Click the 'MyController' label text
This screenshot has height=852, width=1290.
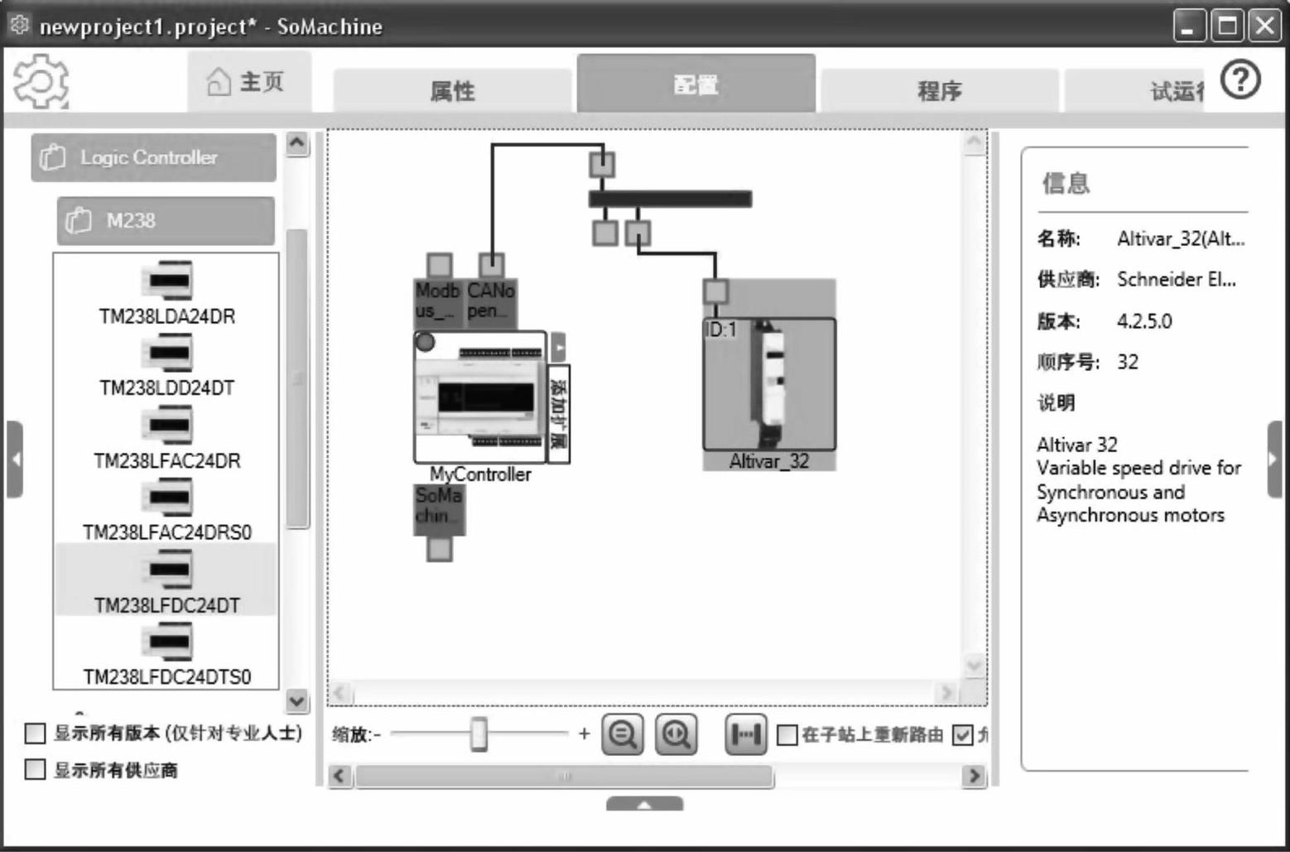(x=480, y=474)
